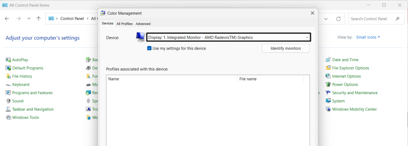Click the Identify monitors button
Screen dimensions: 408x146
286,48
